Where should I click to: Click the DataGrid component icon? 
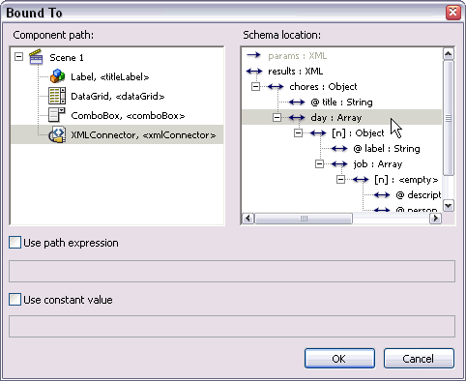pyautogui.click(x=57, y=96)
